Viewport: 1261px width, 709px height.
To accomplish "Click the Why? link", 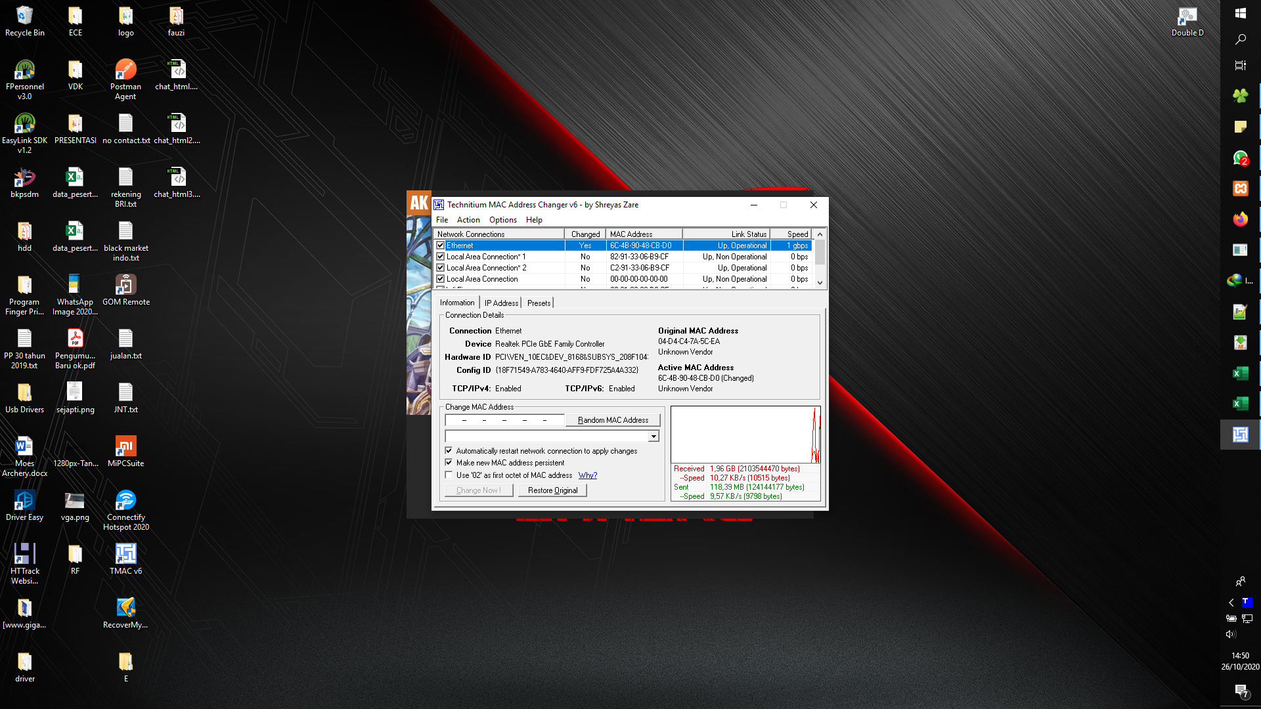I will coord(587,475).
